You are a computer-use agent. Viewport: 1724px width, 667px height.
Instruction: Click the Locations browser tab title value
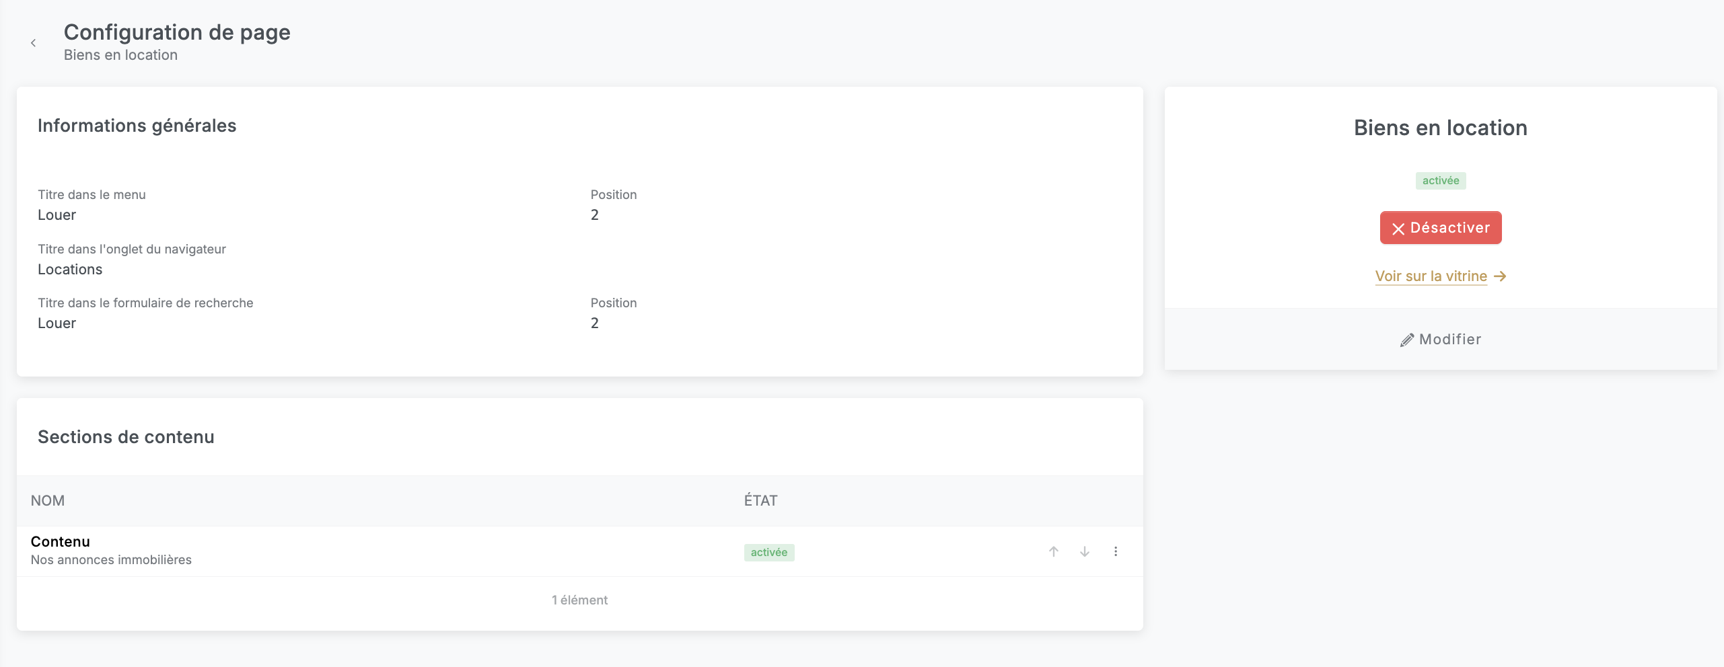(70, 270)
